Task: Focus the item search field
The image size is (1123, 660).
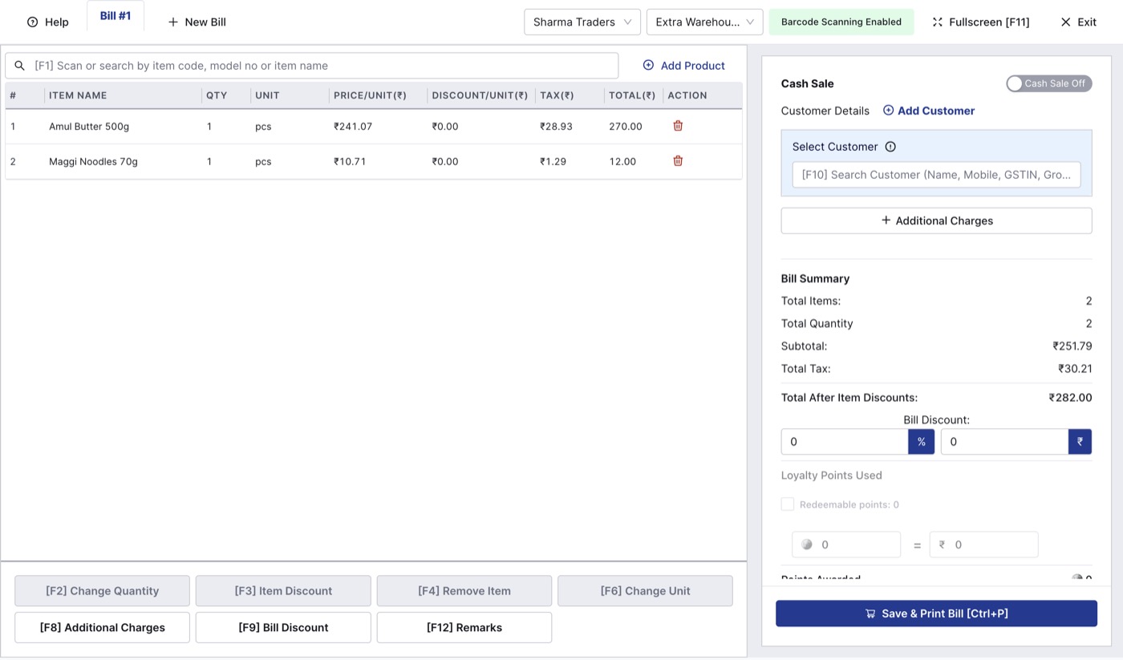Action: 312,66
